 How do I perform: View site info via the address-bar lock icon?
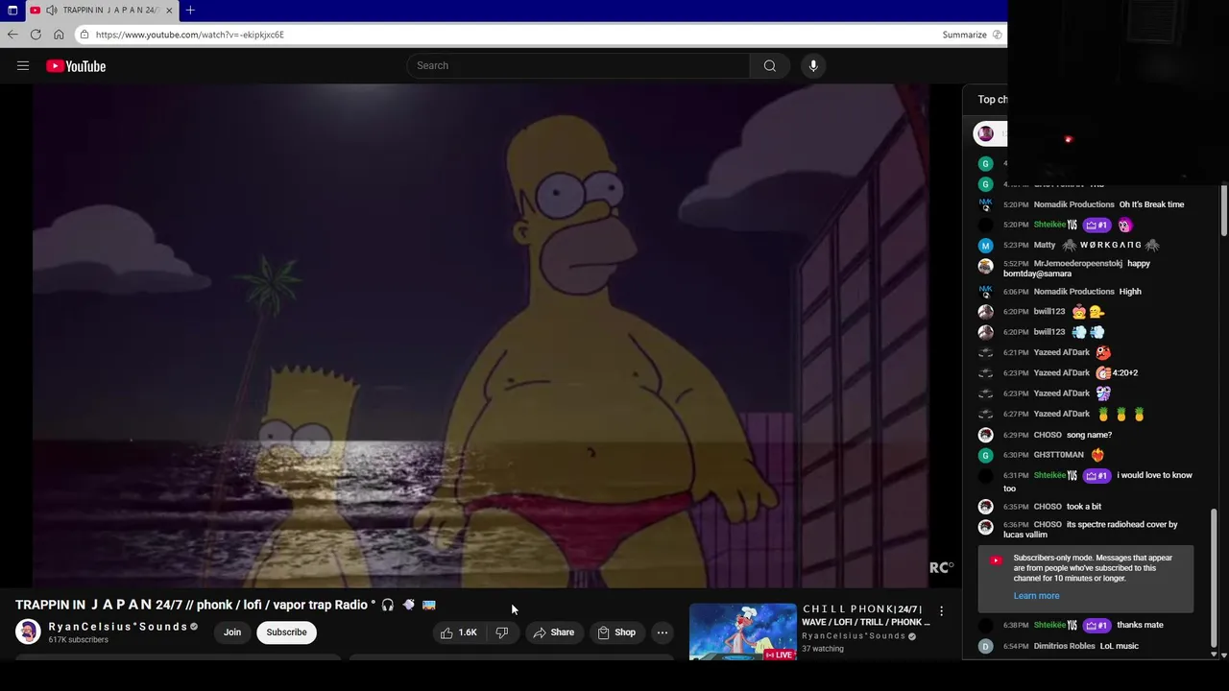tap(84, 35)
